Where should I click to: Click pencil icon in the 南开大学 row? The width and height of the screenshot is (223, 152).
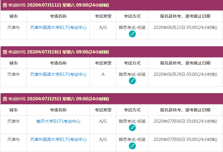132,128
